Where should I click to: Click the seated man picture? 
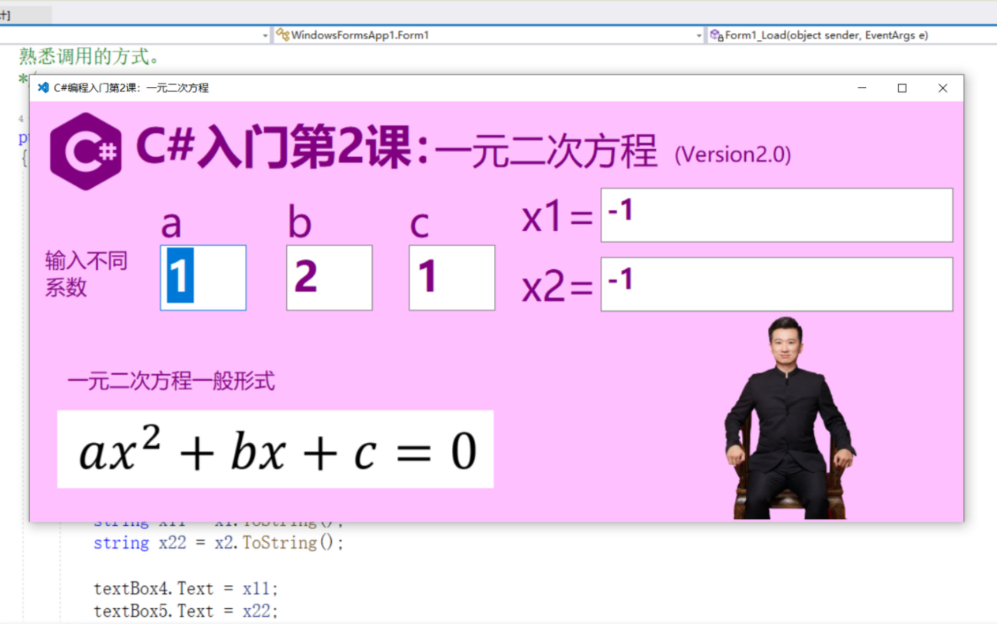[789, 418]
